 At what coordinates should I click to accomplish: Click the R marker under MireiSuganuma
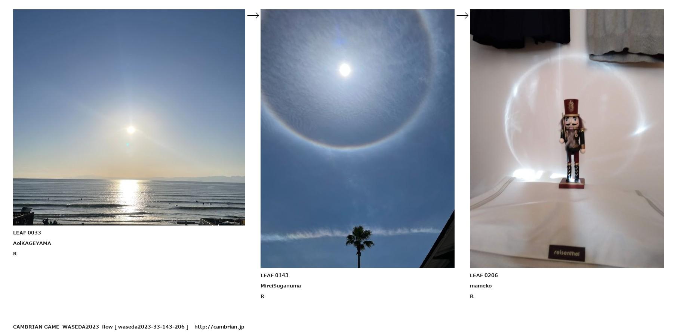tap(262, 296)
